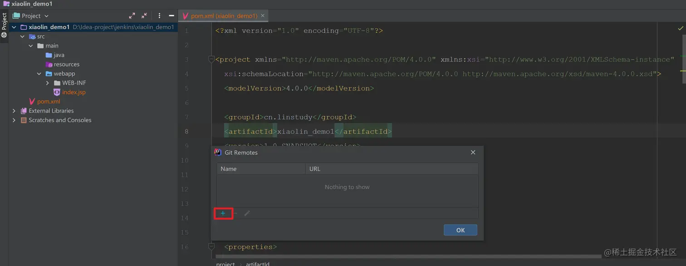Select the webapp folder icon
Viewport: 686px width, 266px height.
(x=49, y=74)
